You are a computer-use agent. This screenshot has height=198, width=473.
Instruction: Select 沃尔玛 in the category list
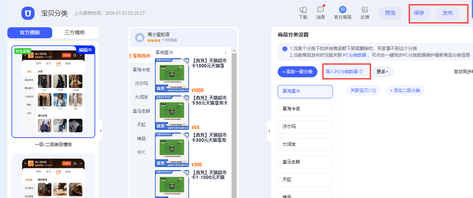pyautogui.click(x=305, y=127)
